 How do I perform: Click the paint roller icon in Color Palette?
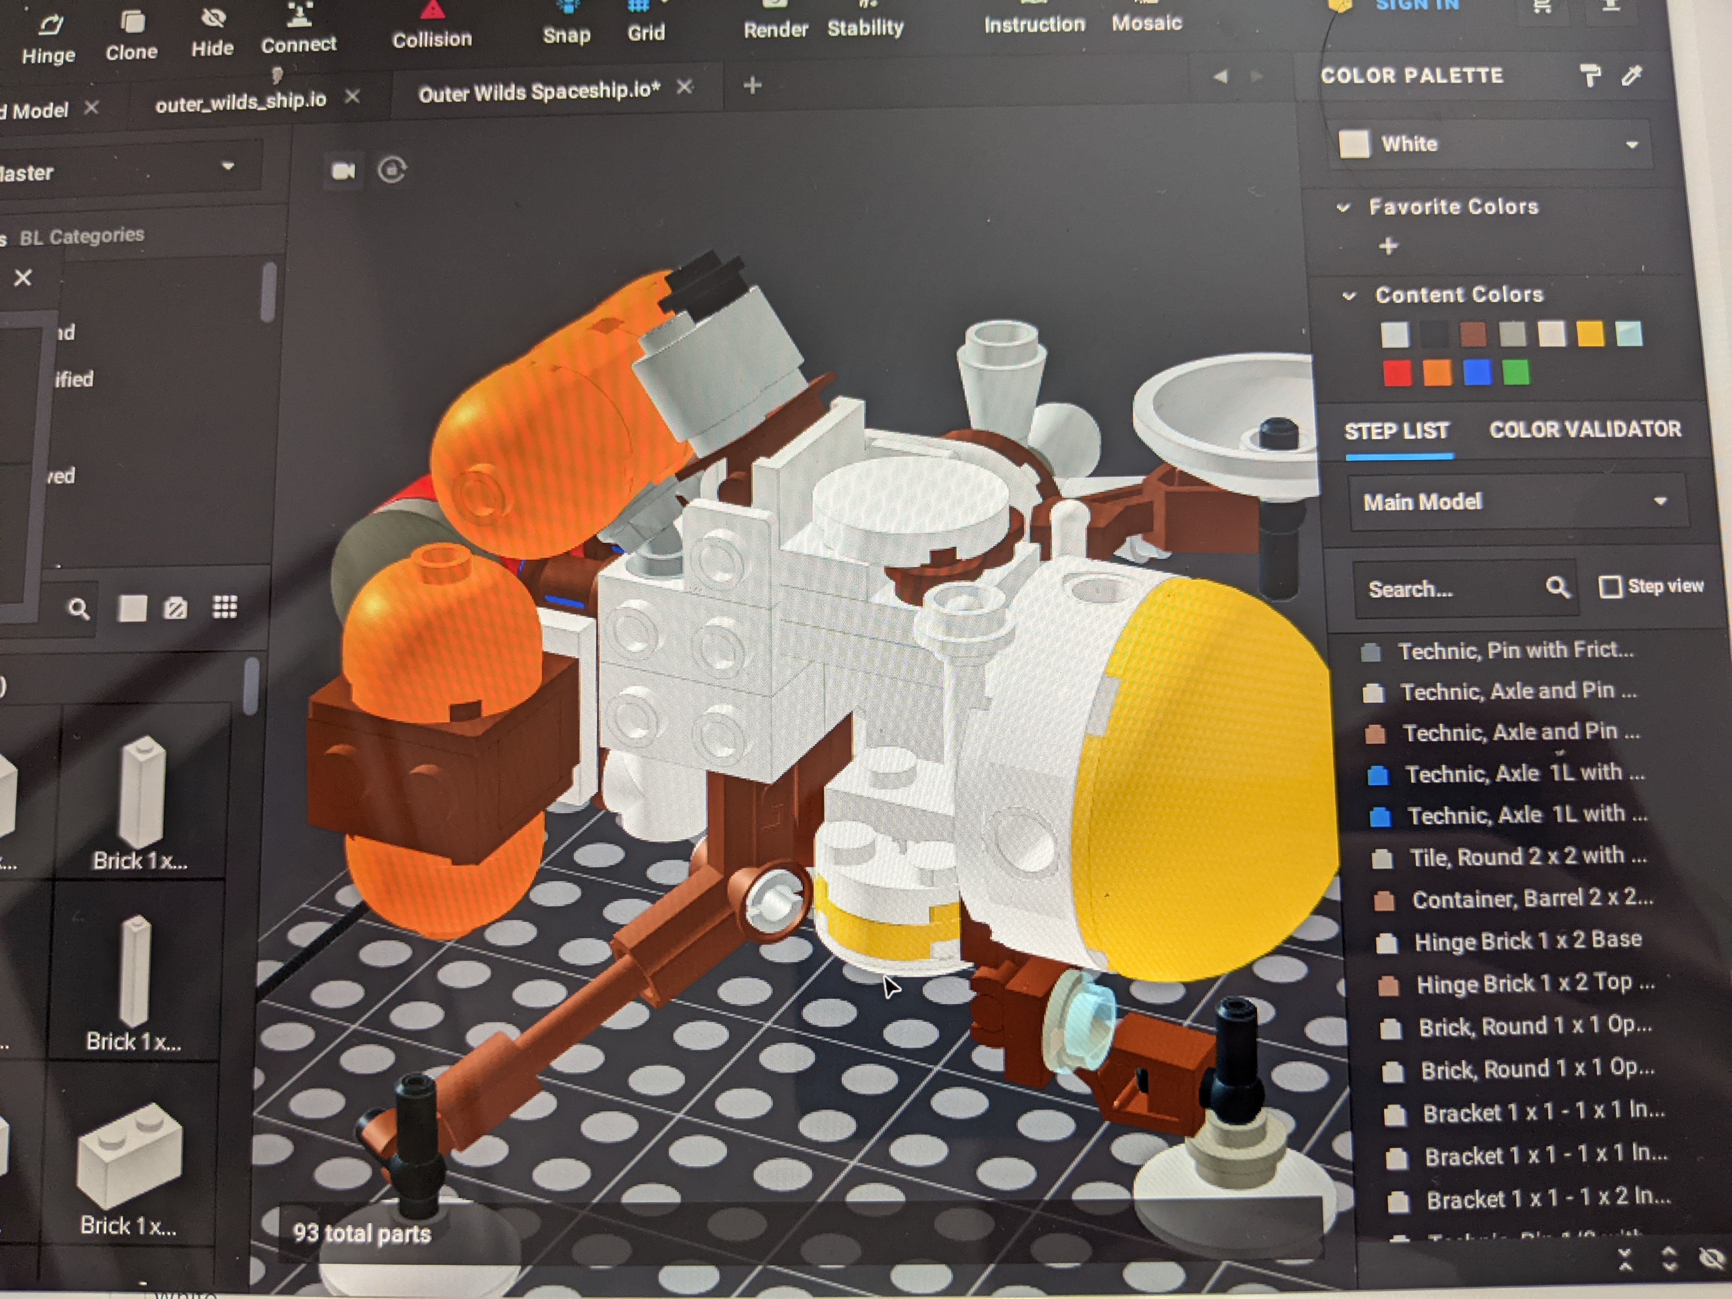(x=1590, y=76)
